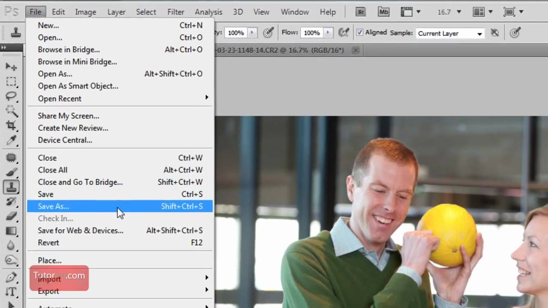Image resolution: width=548 pixels, height=308 pixels.
Task: Choose Share My Screen...
Action: (x=119, y=116)
